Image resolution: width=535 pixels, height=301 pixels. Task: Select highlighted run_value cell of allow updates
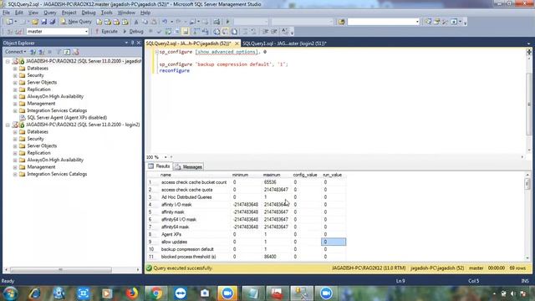click(x=334, y=242)
